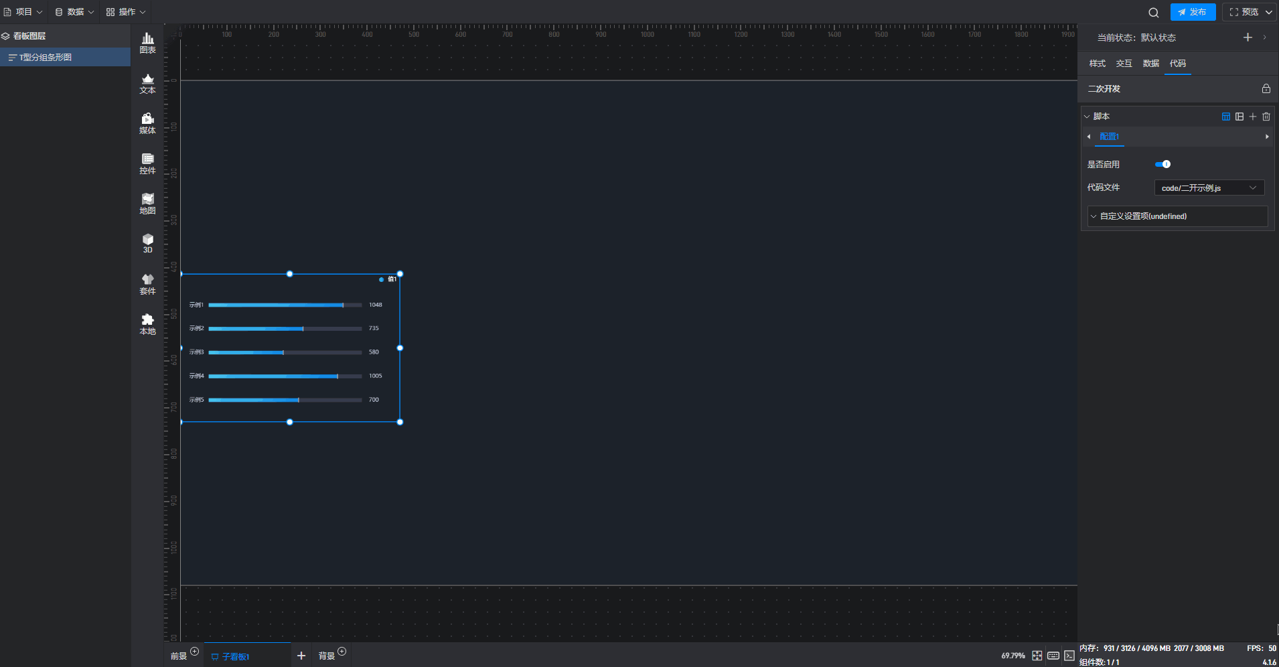Open the 3D components category

coord(147,244)
